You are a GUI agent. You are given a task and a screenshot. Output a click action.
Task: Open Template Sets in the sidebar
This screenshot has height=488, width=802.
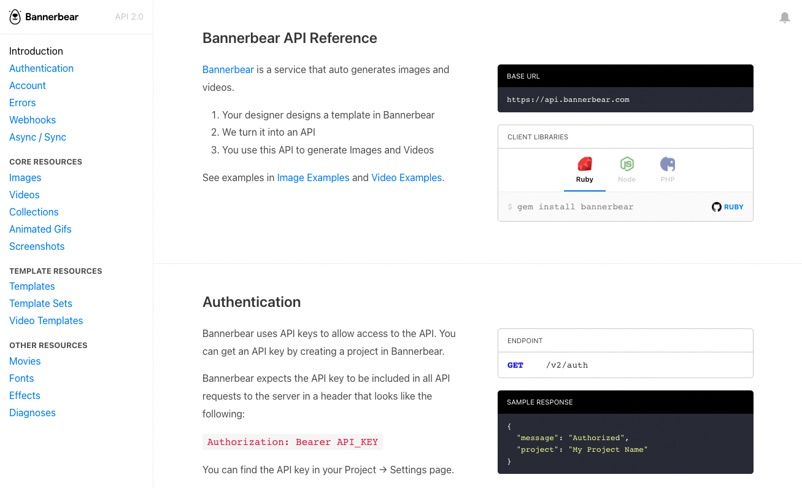40,304
